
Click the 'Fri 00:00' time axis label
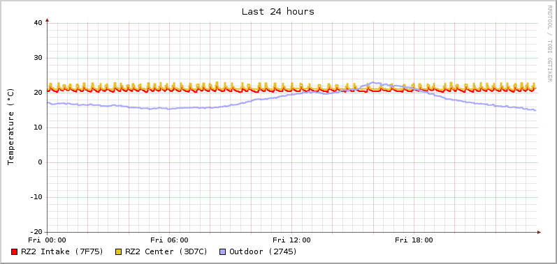coord(48,240)
